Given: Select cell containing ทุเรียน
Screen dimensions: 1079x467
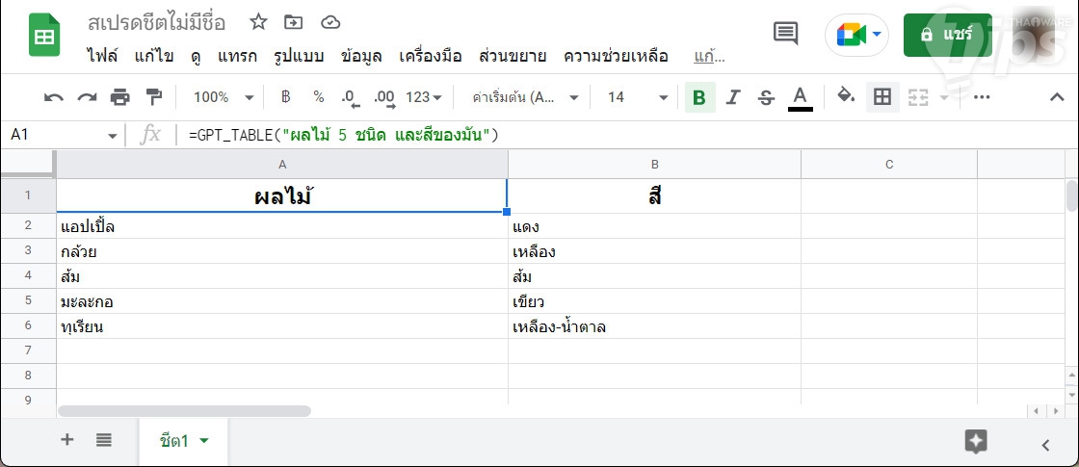Looking at the screenshot, I should 282,326.
